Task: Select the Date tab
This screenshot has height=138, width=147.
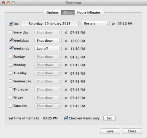Action: [68, 12]
